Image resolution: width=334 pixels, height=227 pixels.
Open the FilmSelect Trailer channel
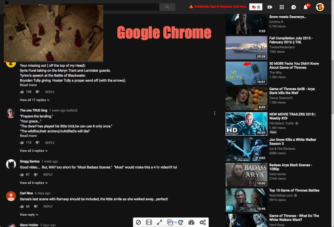281,123
